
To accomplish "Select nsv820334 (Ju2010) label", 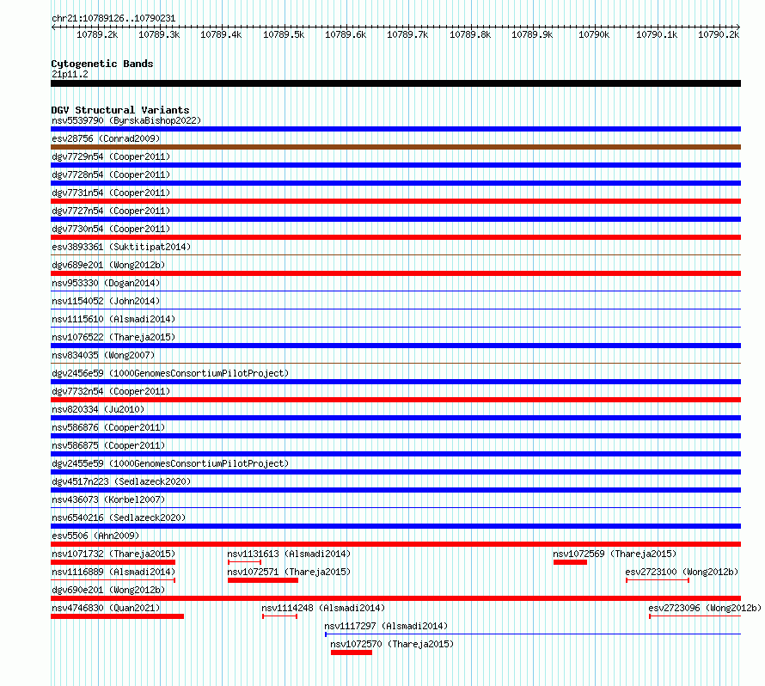I will pyautogui.click(x=98, y=409).
